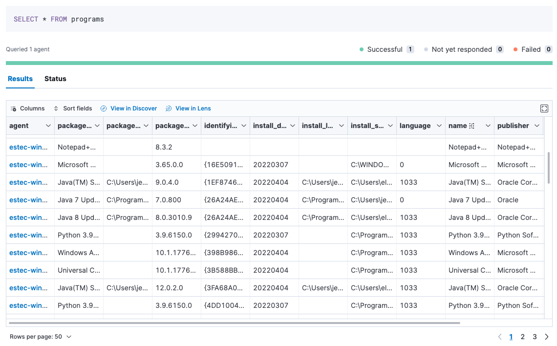
Task: Expand the publisher column header menu
Action: [536, 126]
